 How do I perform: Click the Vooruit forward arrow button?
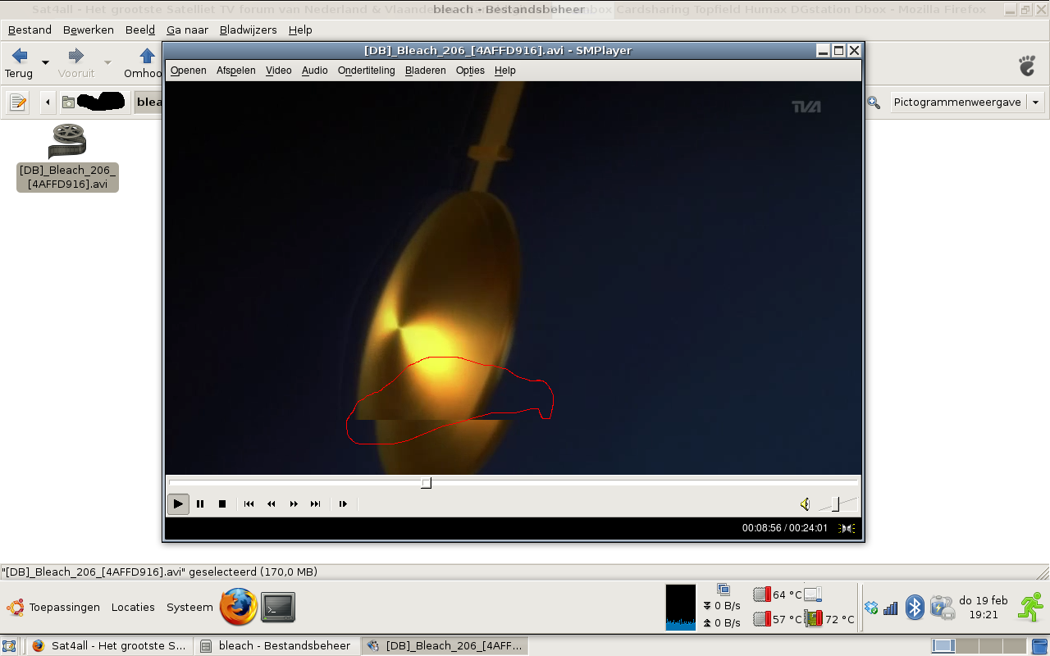(76, 63)
